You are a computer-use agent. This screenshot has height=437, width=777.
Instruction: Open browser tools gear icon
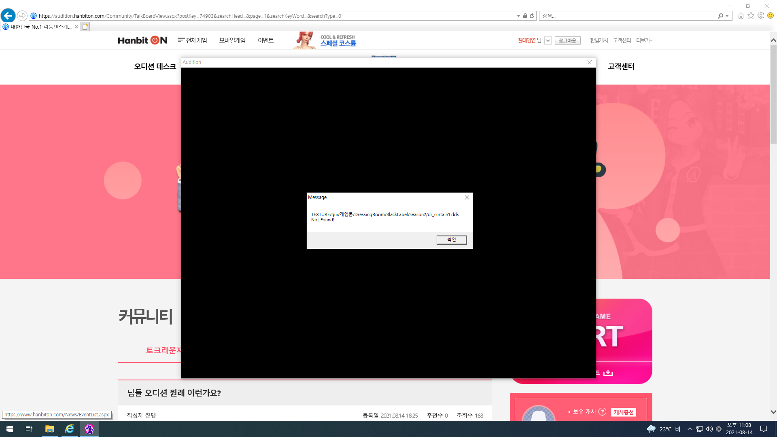(761, 15)
